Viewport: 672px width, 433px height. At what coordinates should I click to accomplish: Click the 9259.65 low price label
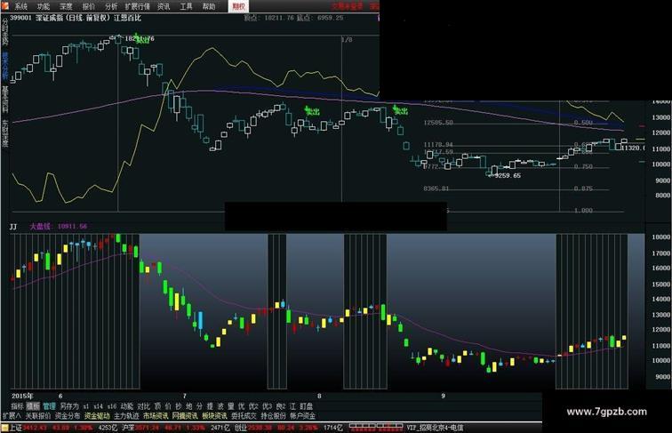tap(508, 175)
